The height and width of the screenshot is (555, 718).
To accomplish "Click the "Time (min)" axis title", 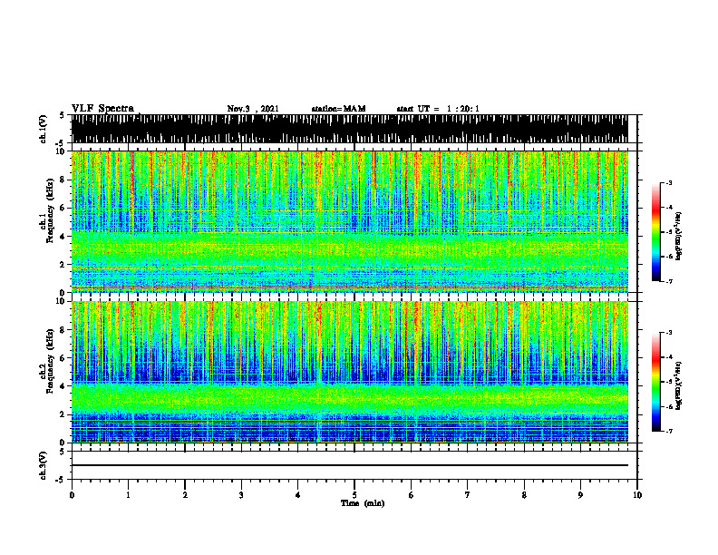I will [x=363, y=503].
